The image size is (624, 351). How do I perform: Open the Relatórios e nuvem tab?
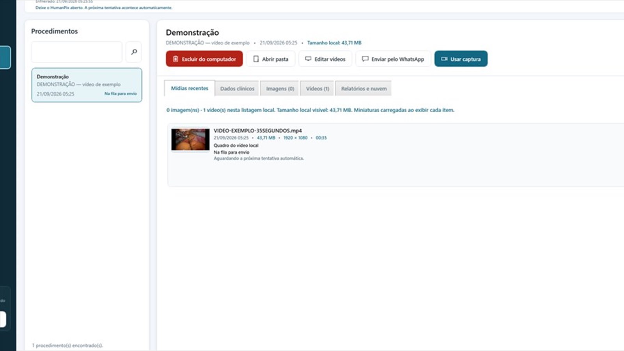point(363,89)
